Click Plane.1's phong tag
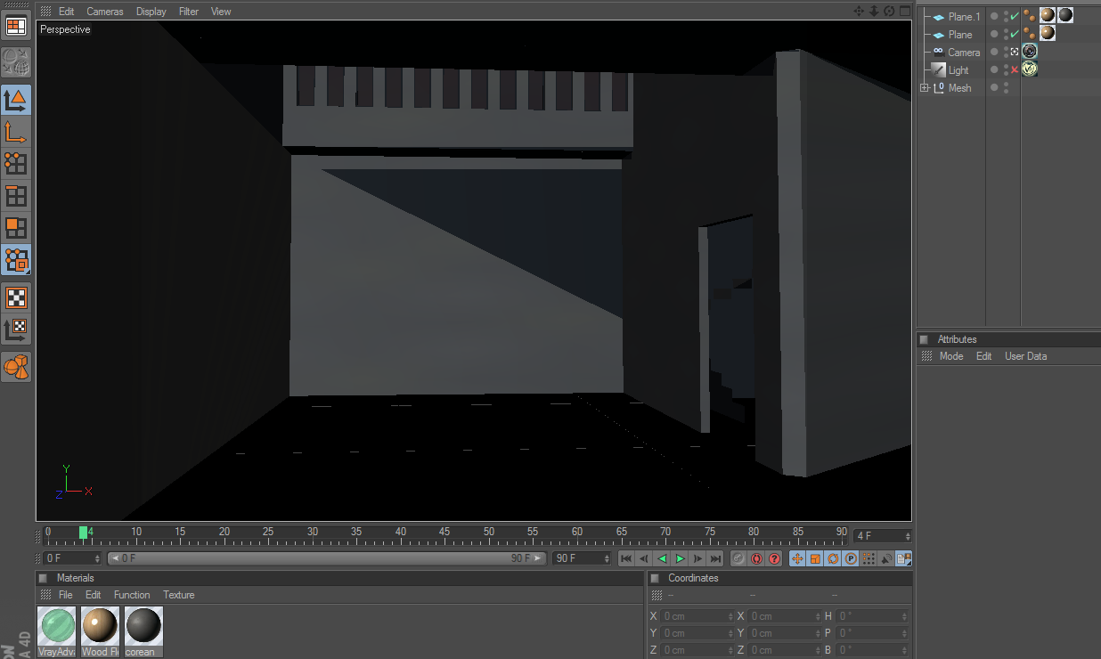The height and width of the screenshot is (659, 1101). point(1029,16)
